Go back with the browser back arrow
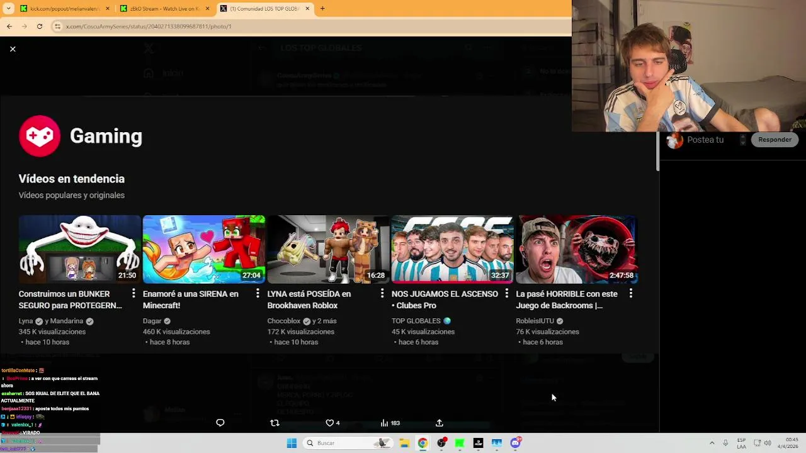 tap(9, 26)
